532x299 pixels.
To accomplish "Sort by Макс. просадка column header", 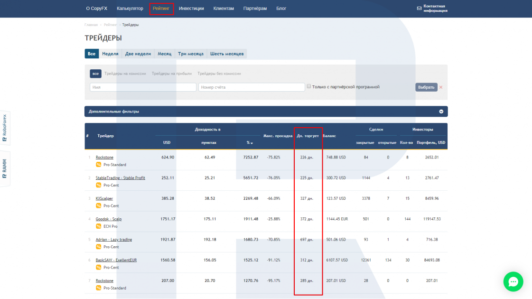I will (278, 136).
